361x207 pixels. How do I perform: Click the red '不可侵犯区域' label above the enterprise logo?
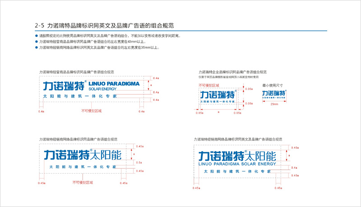click(x=209, y=85)
